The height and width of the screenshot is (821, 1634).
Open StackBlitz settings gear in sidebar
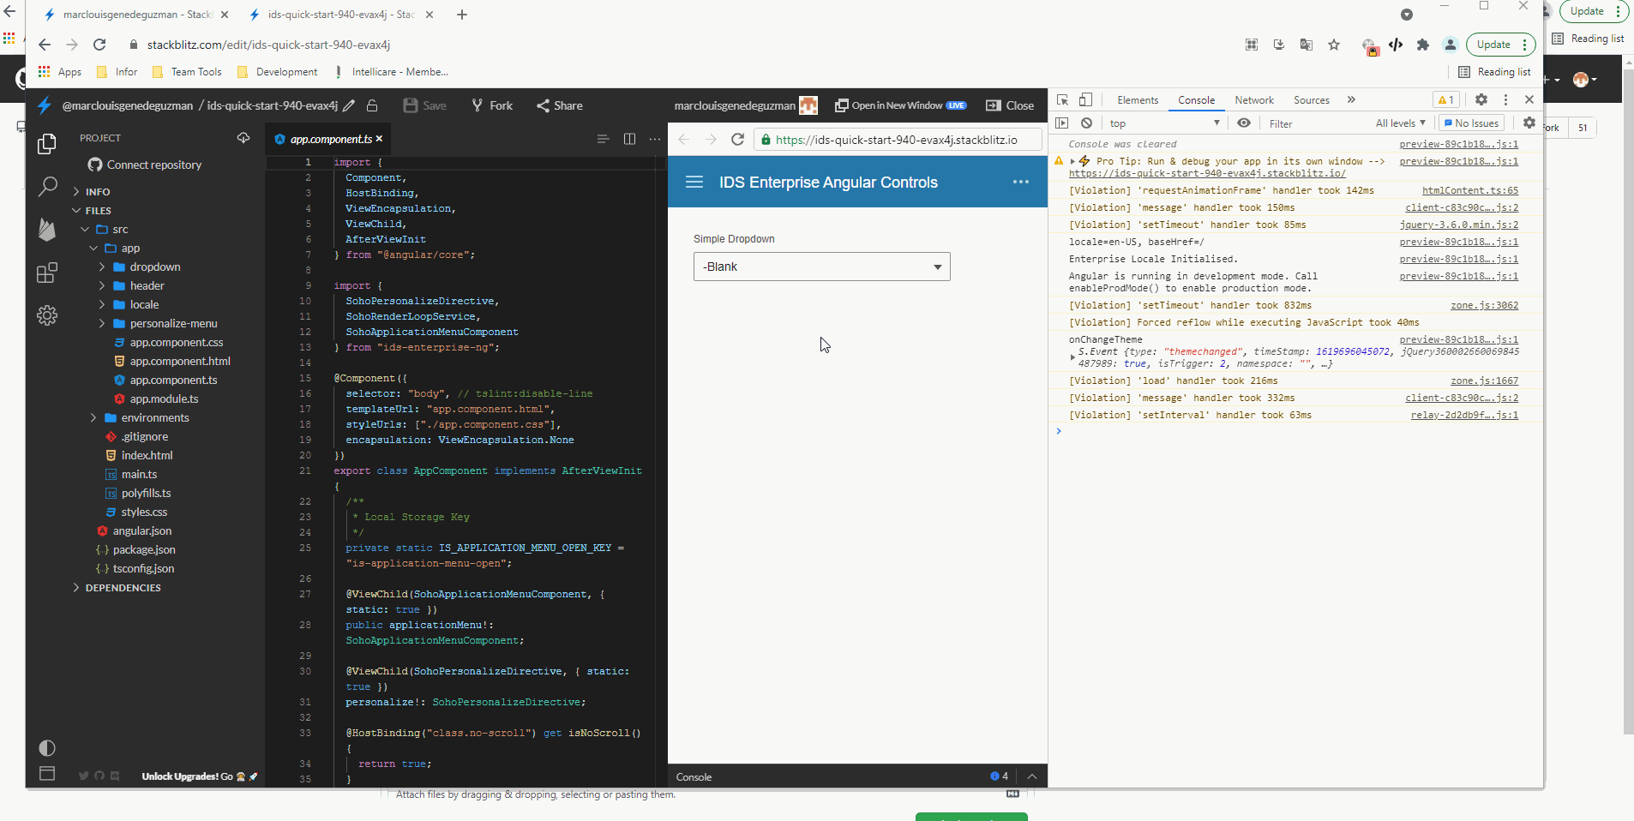tap(46, 315)
